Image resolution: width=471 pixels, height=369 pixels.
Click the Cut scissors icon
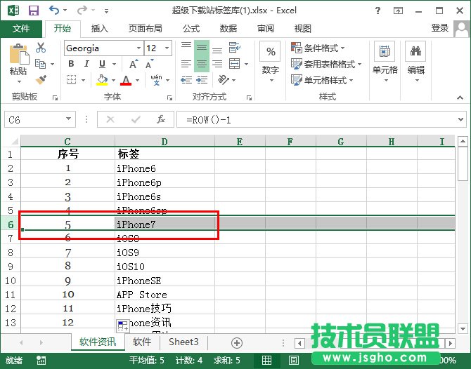41,48
